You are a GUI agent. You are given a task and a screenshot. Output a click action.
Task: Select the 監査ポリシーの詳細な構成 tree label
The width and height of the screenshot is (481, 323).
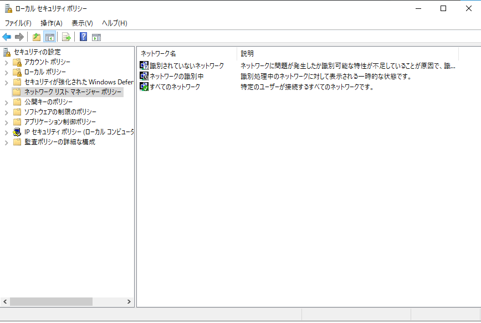60,142
